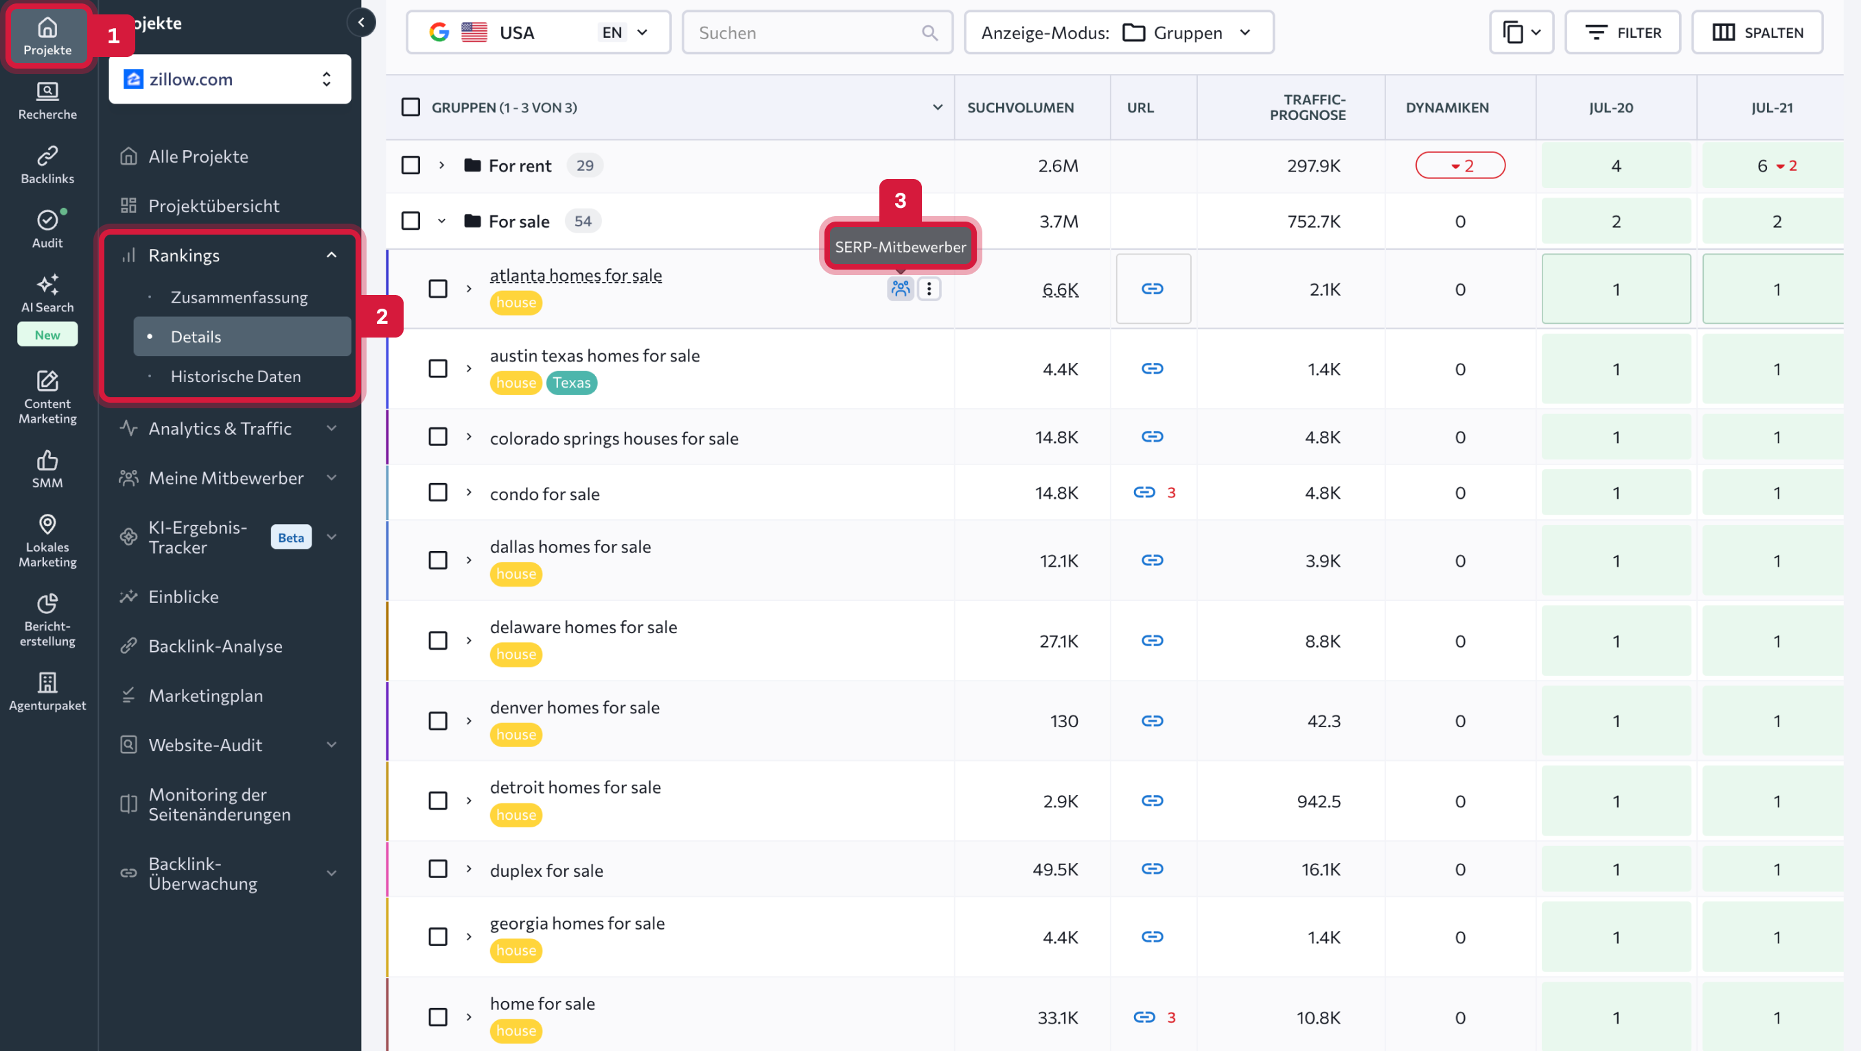Click the search magnifier icon

[x=929, y=33]
